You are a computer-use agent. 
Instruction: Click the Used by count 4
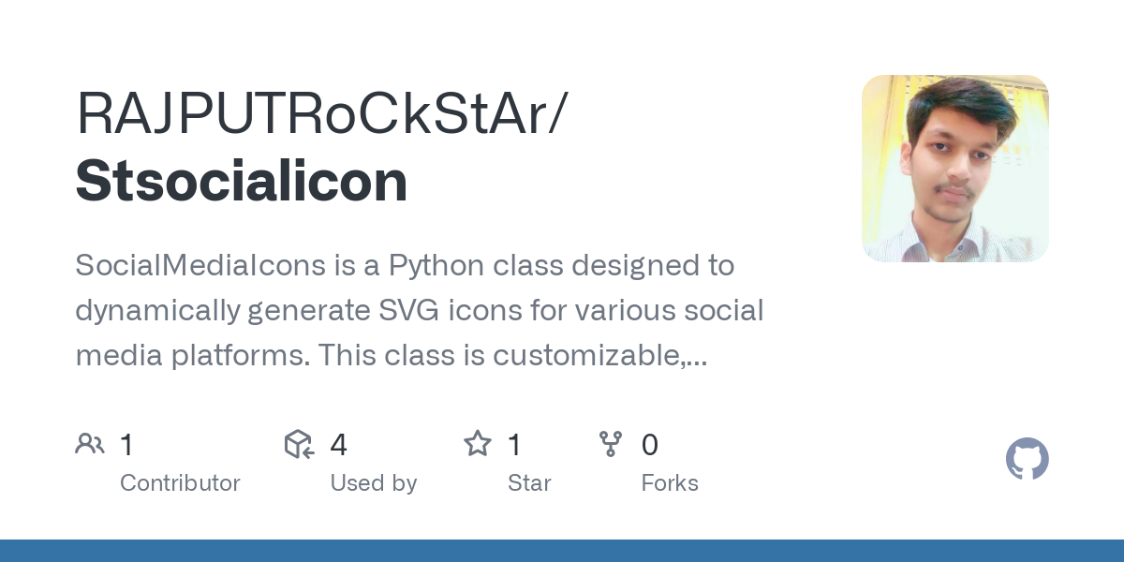coord(338,445)
